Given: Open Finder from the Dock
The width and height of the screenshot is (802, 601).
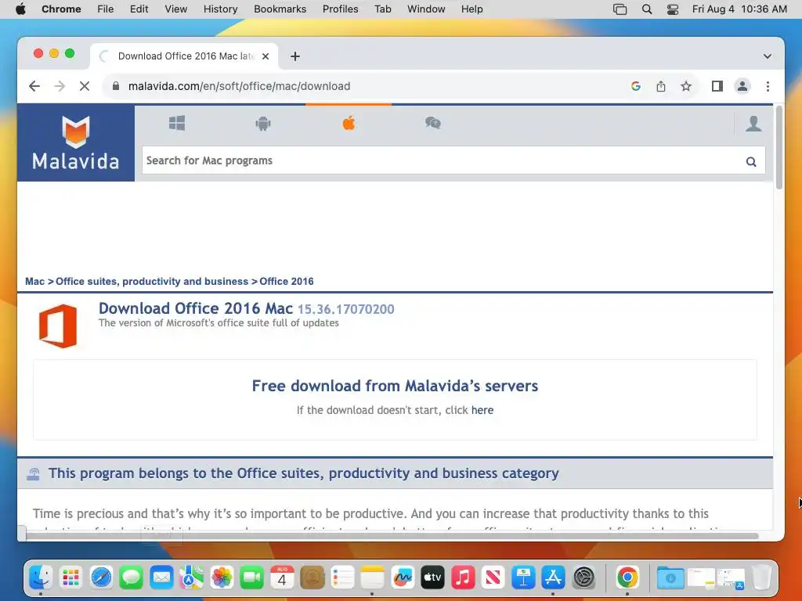Looking at the screenshot, I should pos(41,578).
